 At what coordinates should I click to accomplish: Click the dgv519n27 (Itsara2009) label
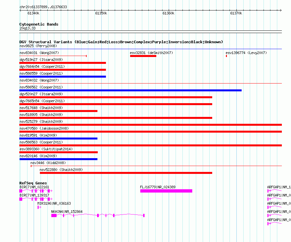tap(41, 60)
